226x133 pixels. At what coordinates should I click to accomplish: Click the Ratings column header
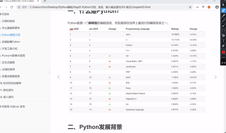point(175,29)
